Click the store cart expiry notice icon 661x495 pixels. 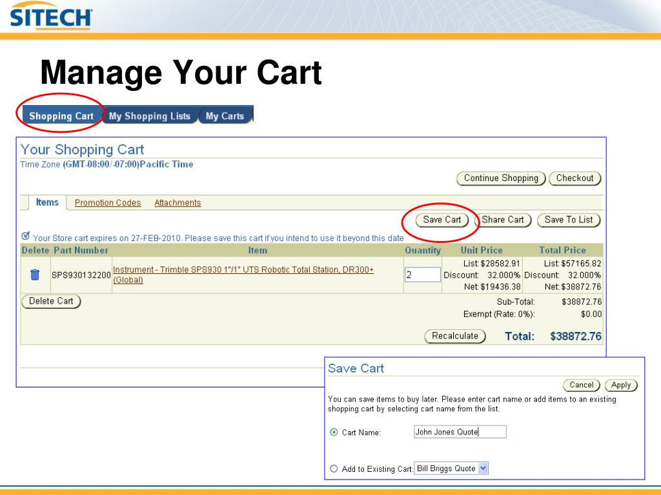26,236
